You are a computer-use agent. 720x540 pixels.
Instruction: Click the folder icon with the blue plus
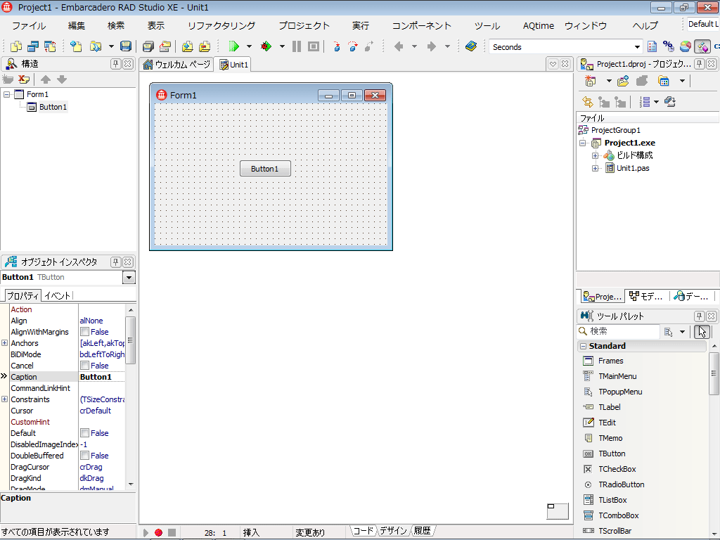187,46
